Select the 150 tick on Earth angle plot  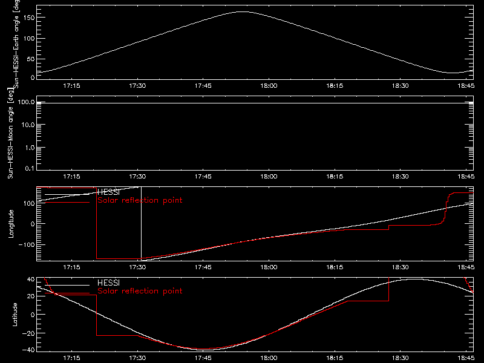coord(28,18)
